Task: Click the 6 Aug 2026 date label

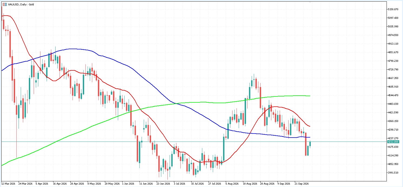Action: 232,184
